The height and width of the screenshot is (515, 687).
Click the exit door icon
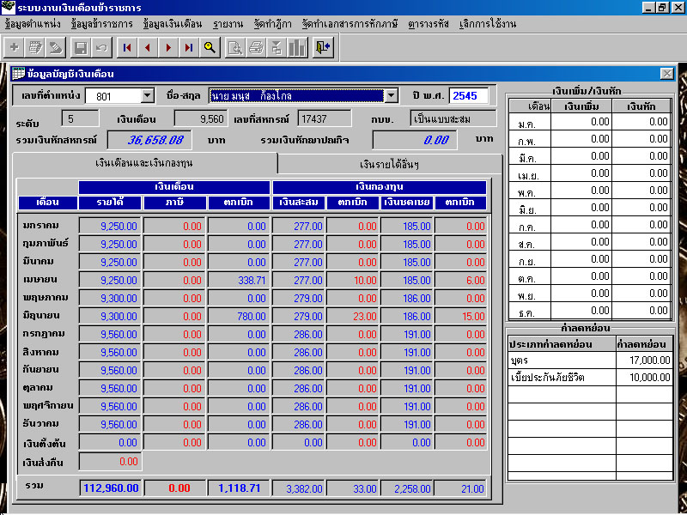point(324,47)
